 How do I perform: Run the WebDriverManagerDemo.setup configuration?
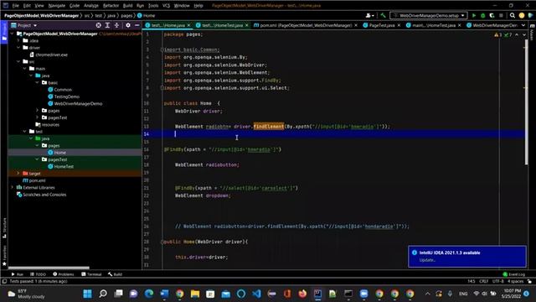[474, 15]
